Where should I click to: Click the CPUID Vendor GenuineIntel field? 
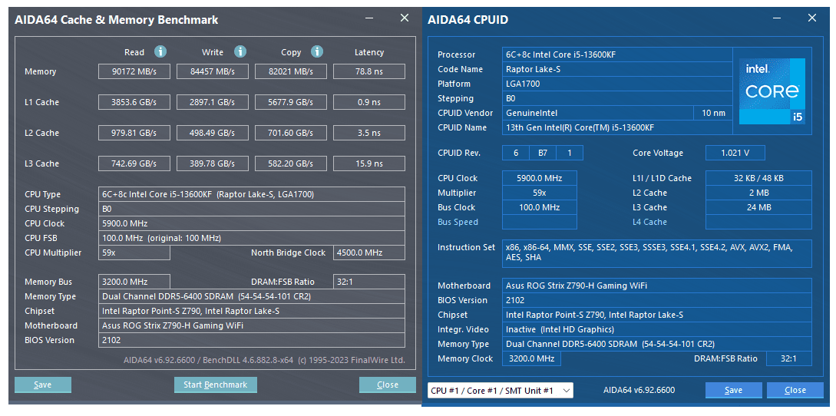tap(598, 113)
